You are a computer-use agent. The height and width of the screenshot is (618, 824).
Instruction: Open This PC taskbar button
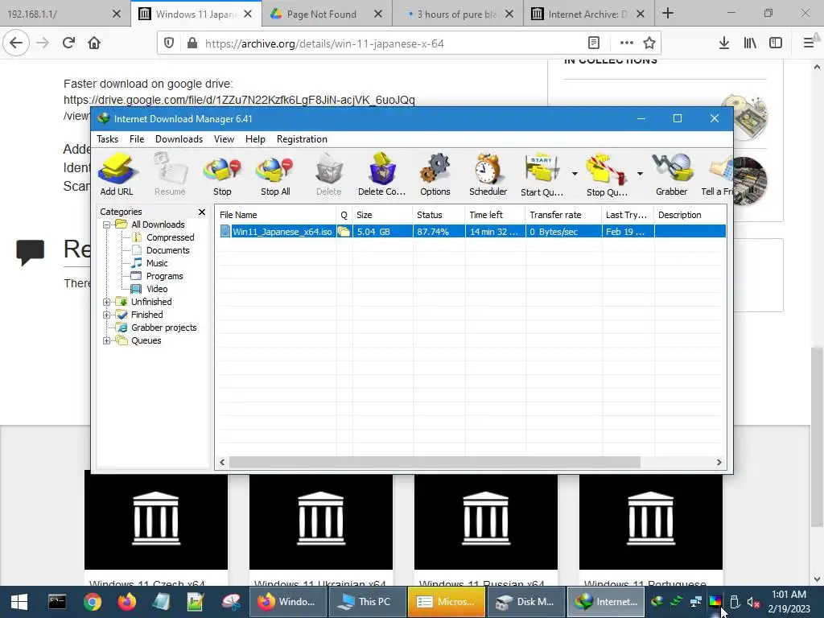coord(367,602)
